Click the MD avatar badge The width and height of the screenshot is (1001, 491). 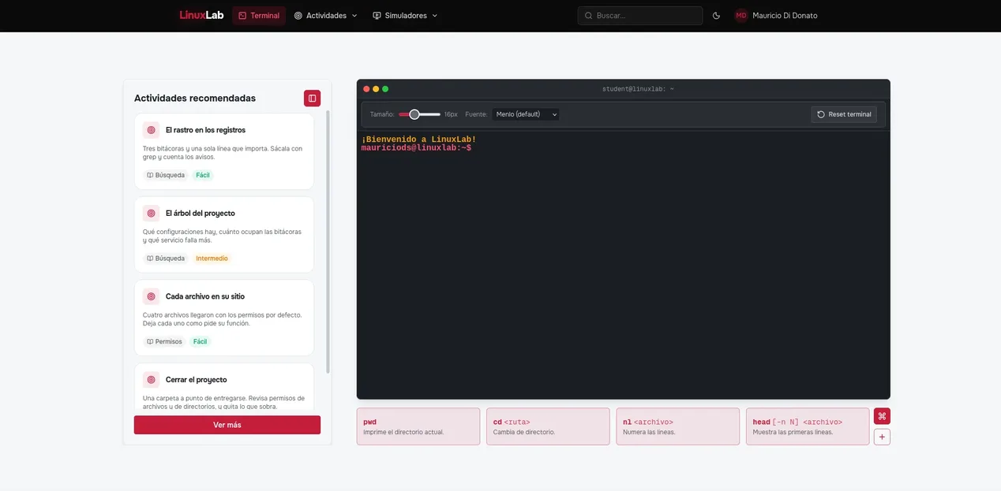click(741, 16)
